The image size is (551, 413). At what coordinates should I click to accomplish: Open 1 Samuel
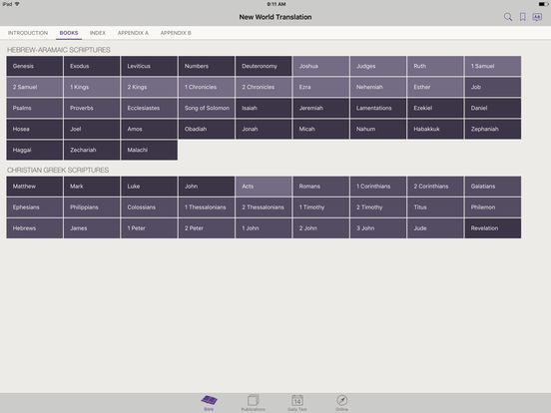pyautogui.click(x=493, y=66)
